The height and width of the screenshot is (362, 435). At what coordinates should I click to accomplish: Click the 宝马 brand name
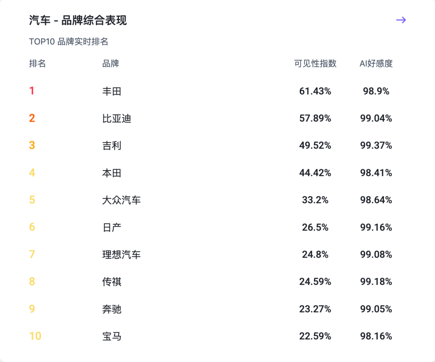click(x=112, y=336)
